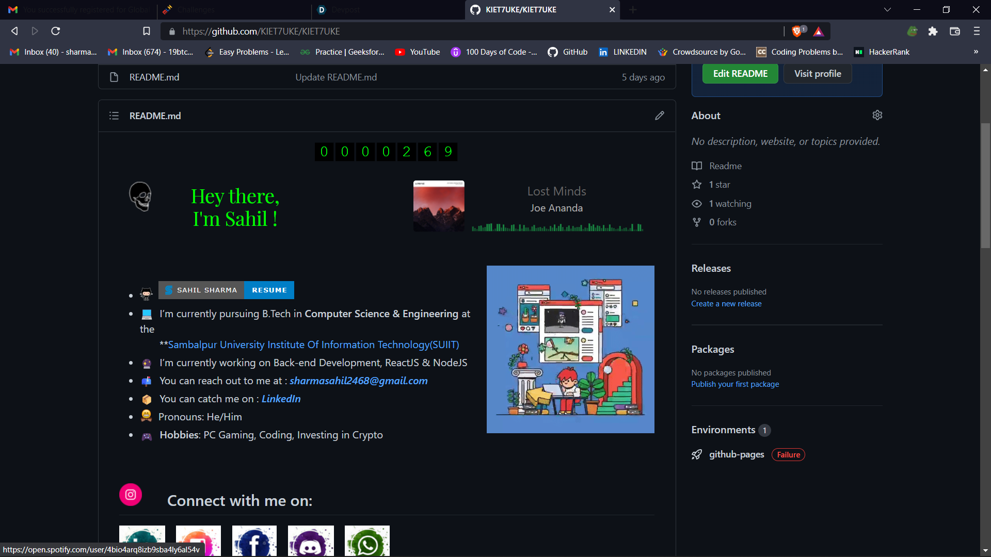Image resolution: width=991 pixels, height=557 pixels.
Task: Open the tab search dropdown arrow
Action: [x=887, y=10]
